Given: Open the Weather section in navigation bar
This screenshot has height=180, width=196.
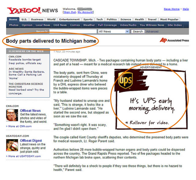Looking at the screenshot, I should [89, 25].
